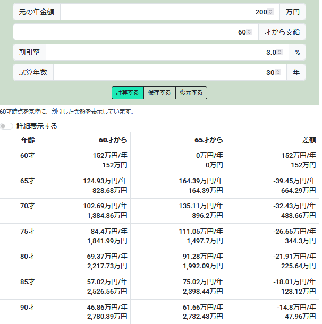Focus the 割引率 input field
The width and height of the screenshot is (322, 324).
tap(159, 52)
